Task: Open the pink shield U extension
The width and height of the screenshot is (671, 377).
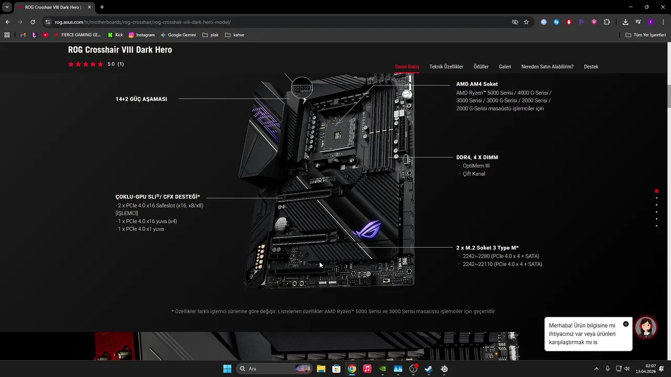Action: [x=594, y=22]
